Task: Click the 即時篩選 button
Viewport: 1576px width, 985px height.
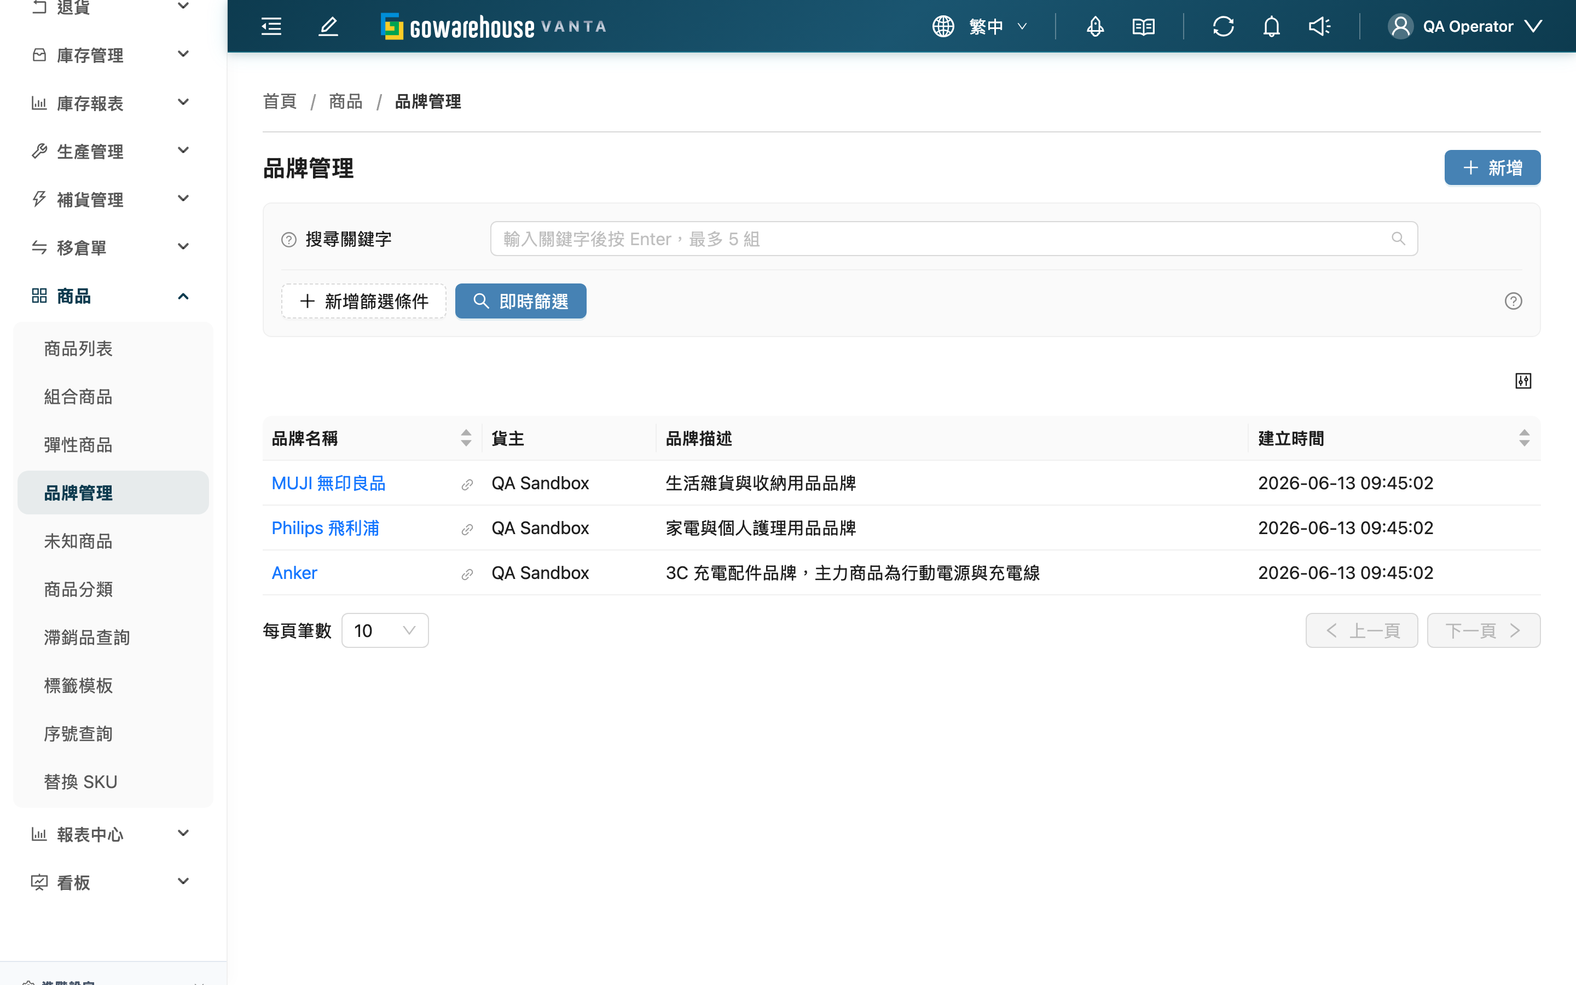Action: tap(520, 301)
